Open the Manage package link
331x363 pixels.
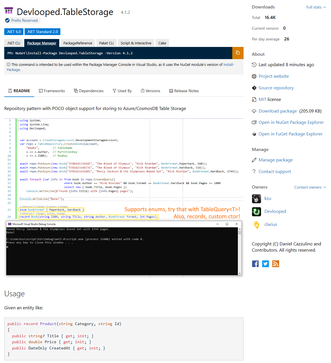point(276,160)
